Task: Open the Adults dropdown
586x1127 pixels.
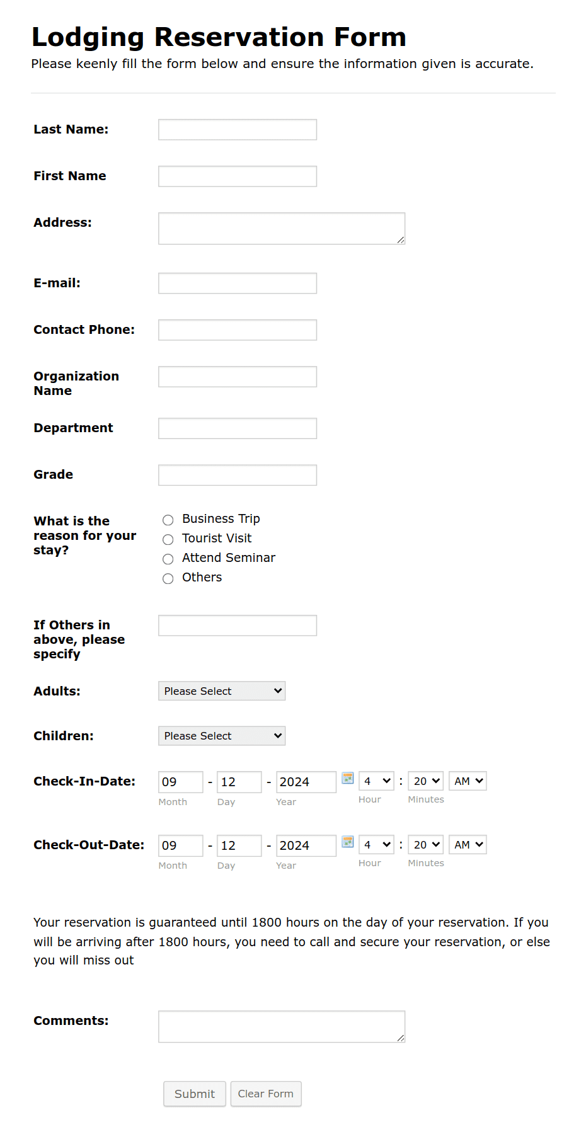Action: coord(221,690)
